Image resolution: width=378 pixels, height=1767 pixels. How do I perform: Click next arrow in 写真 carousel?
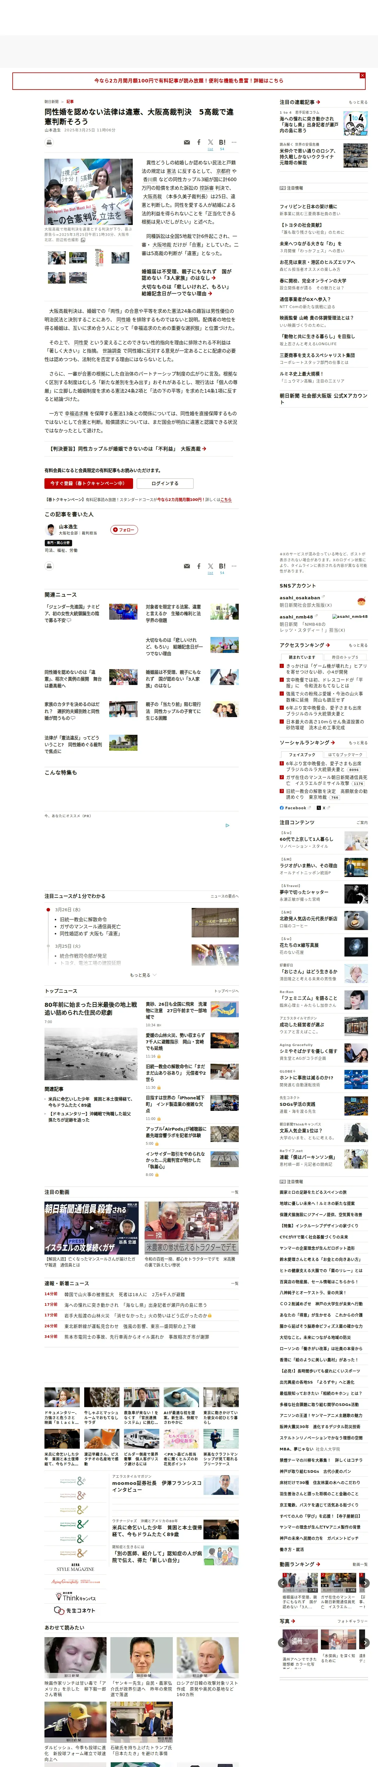coord(365,1642)
